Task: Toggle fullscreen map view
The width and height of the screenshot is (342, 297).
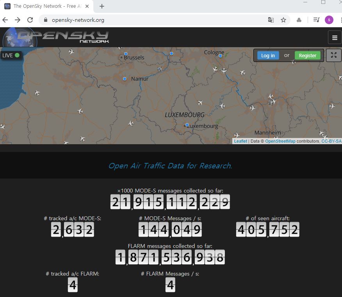Action: (334, 55)
